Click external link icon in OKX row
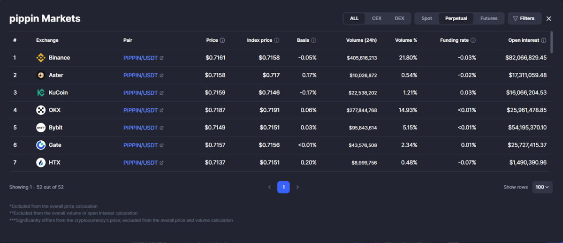 tap(162, 110)
